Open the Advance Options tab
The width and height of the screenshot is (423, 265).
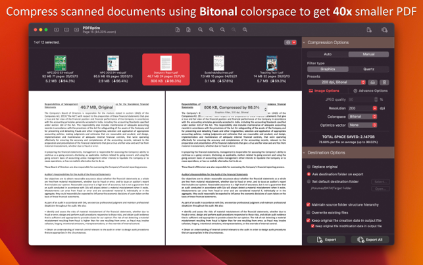370,91
